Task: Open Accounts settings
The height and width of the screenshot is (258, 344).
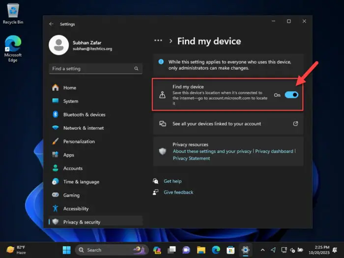Action: [x=96, y=168]
